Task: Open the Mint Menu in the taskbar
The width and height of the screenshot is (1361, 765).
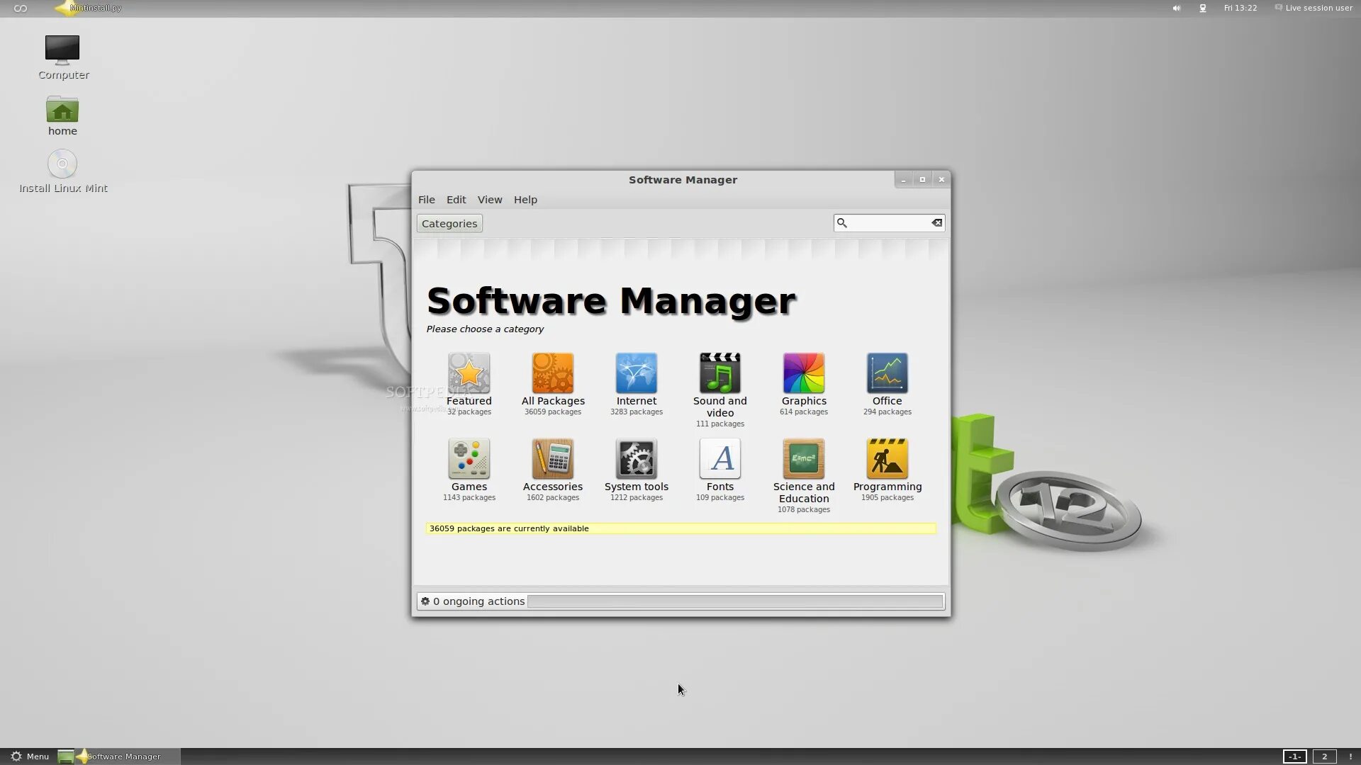Action: tap(30, 756)
